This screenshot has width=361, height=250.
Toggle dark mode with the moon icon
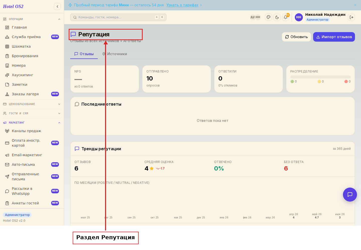pyautogui.click(x=277, y=17)
